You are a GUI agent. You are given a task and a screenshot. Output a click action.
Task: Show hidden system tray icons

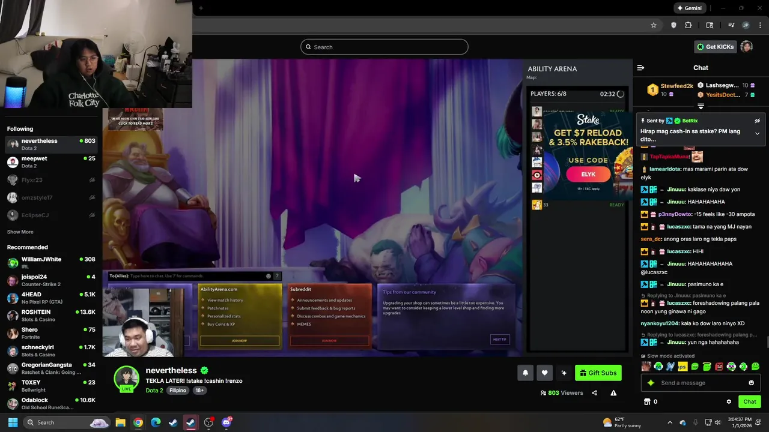pos(670,422)
